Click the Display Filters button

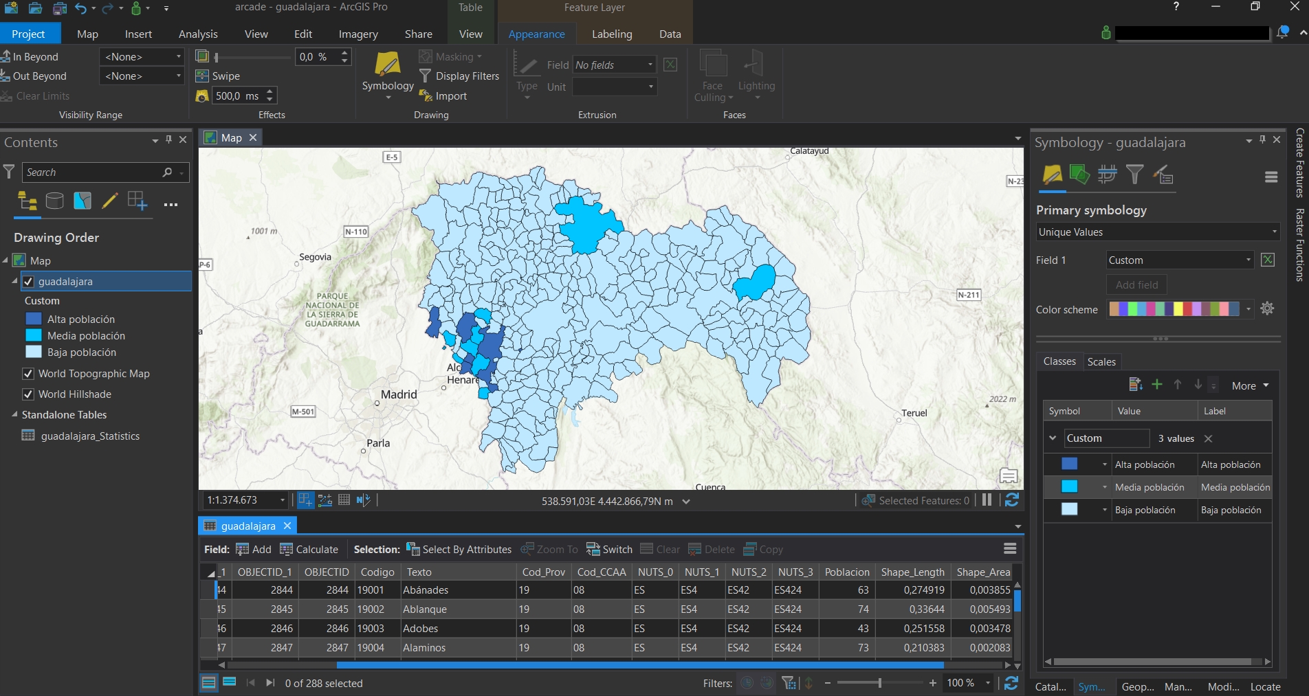pos(459,76)
